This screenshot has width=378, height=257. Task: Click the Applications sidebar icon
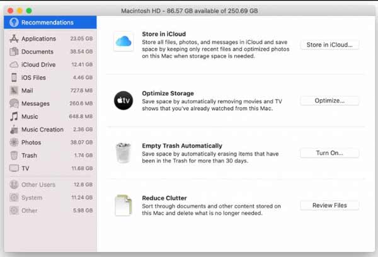14,38
